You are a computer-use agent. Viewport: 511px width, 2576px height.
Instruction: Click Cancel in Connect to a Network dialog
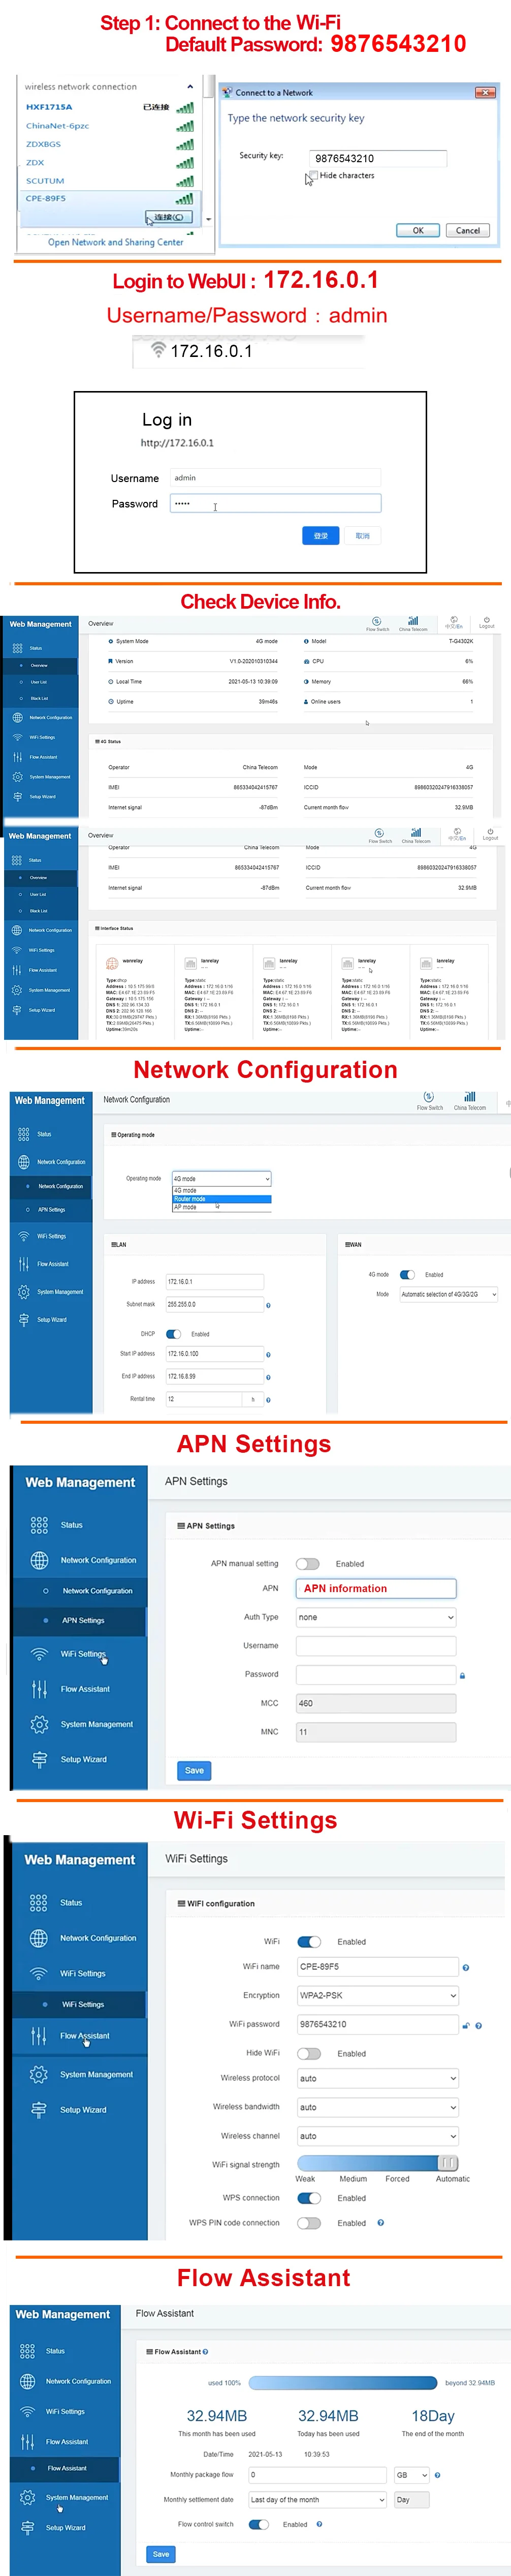468,230
